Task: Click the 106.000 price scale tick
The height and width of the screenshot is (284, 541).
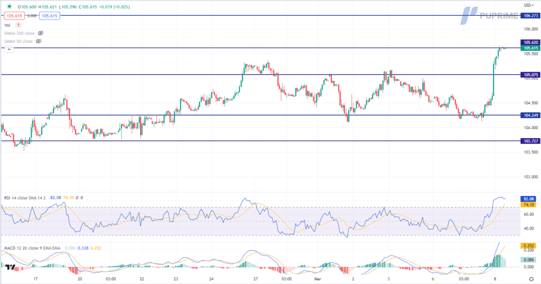Action: pyautogui.click(x=531, y=30)
